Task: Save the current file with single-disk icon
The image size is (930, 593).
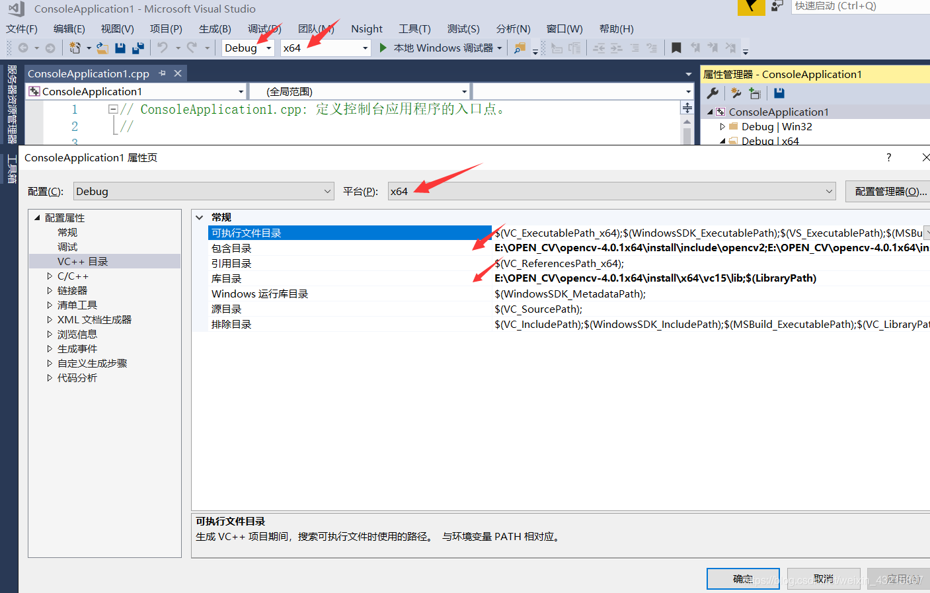Action: click(120, 48)
